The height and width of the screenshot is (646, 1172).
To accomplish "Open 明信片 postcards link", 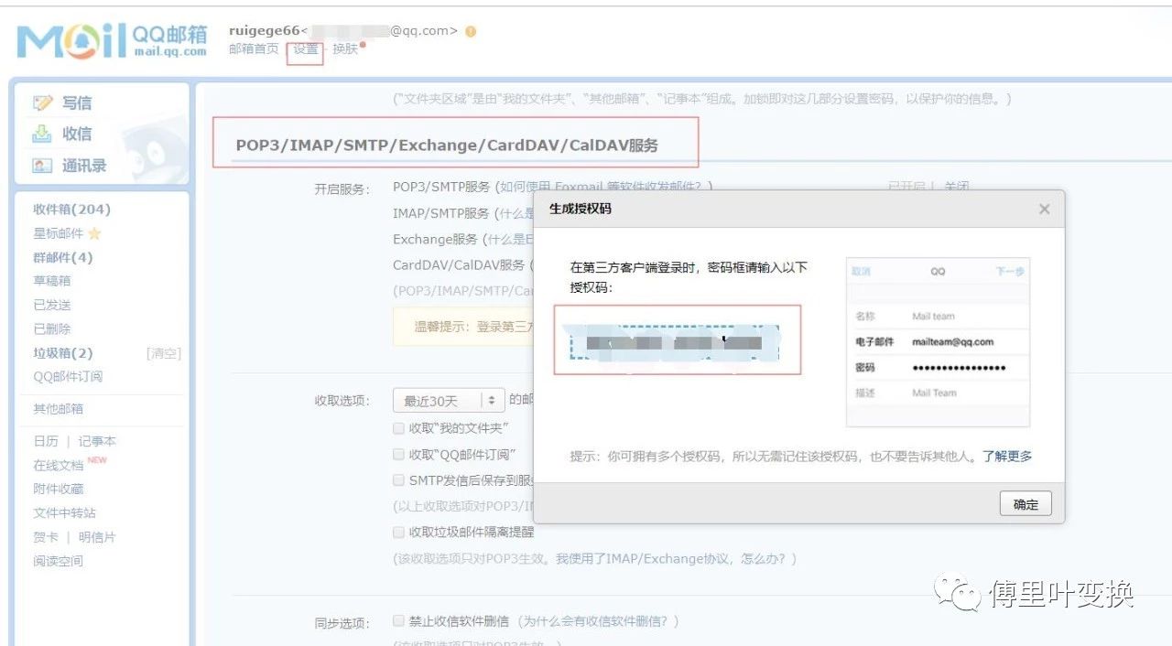I will click(x=97, y=537).
